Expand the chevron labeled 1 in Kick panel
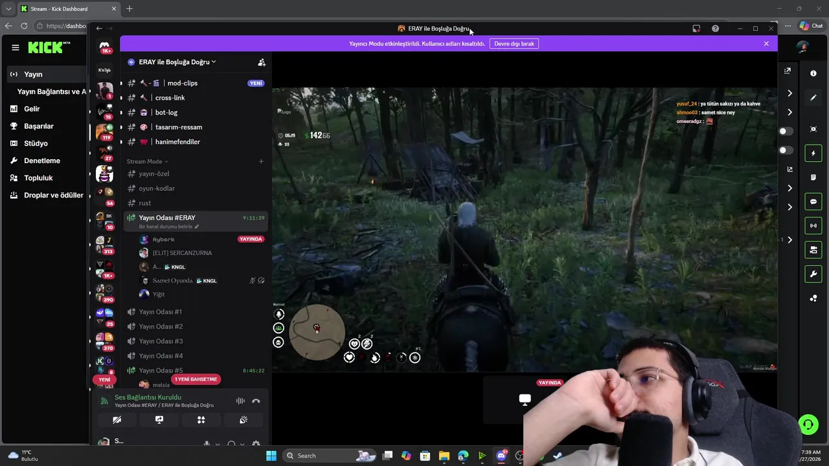The width and height of the screenshot is (829, 466). coord(789,240)
